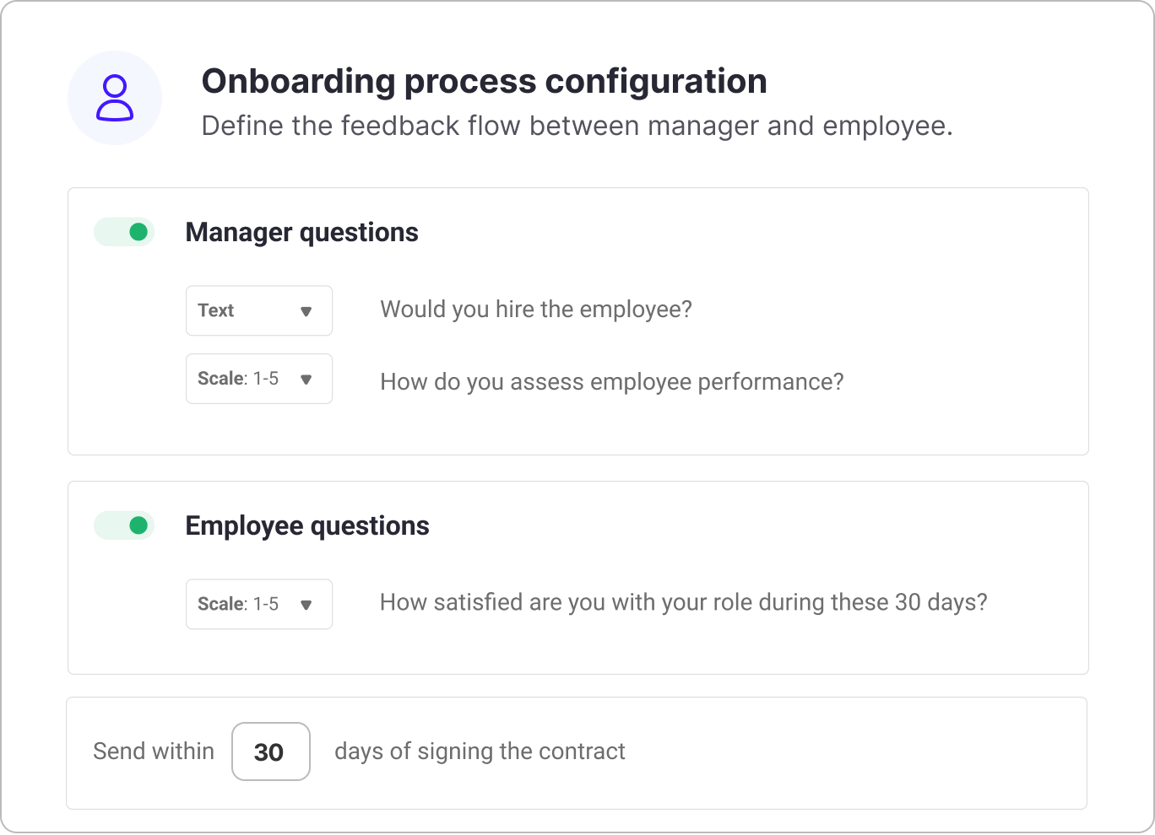
Task: Click the "Scale" label in employee dropdown
Action: click(x=221, y=604)
